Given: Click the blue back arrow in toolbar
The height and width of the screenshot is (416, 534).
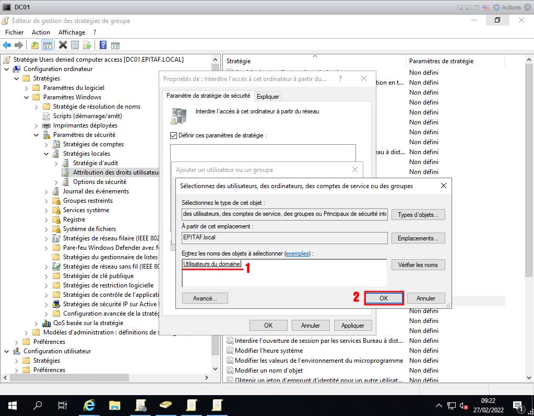Looking at the screenshot, I should pos(7,45).
